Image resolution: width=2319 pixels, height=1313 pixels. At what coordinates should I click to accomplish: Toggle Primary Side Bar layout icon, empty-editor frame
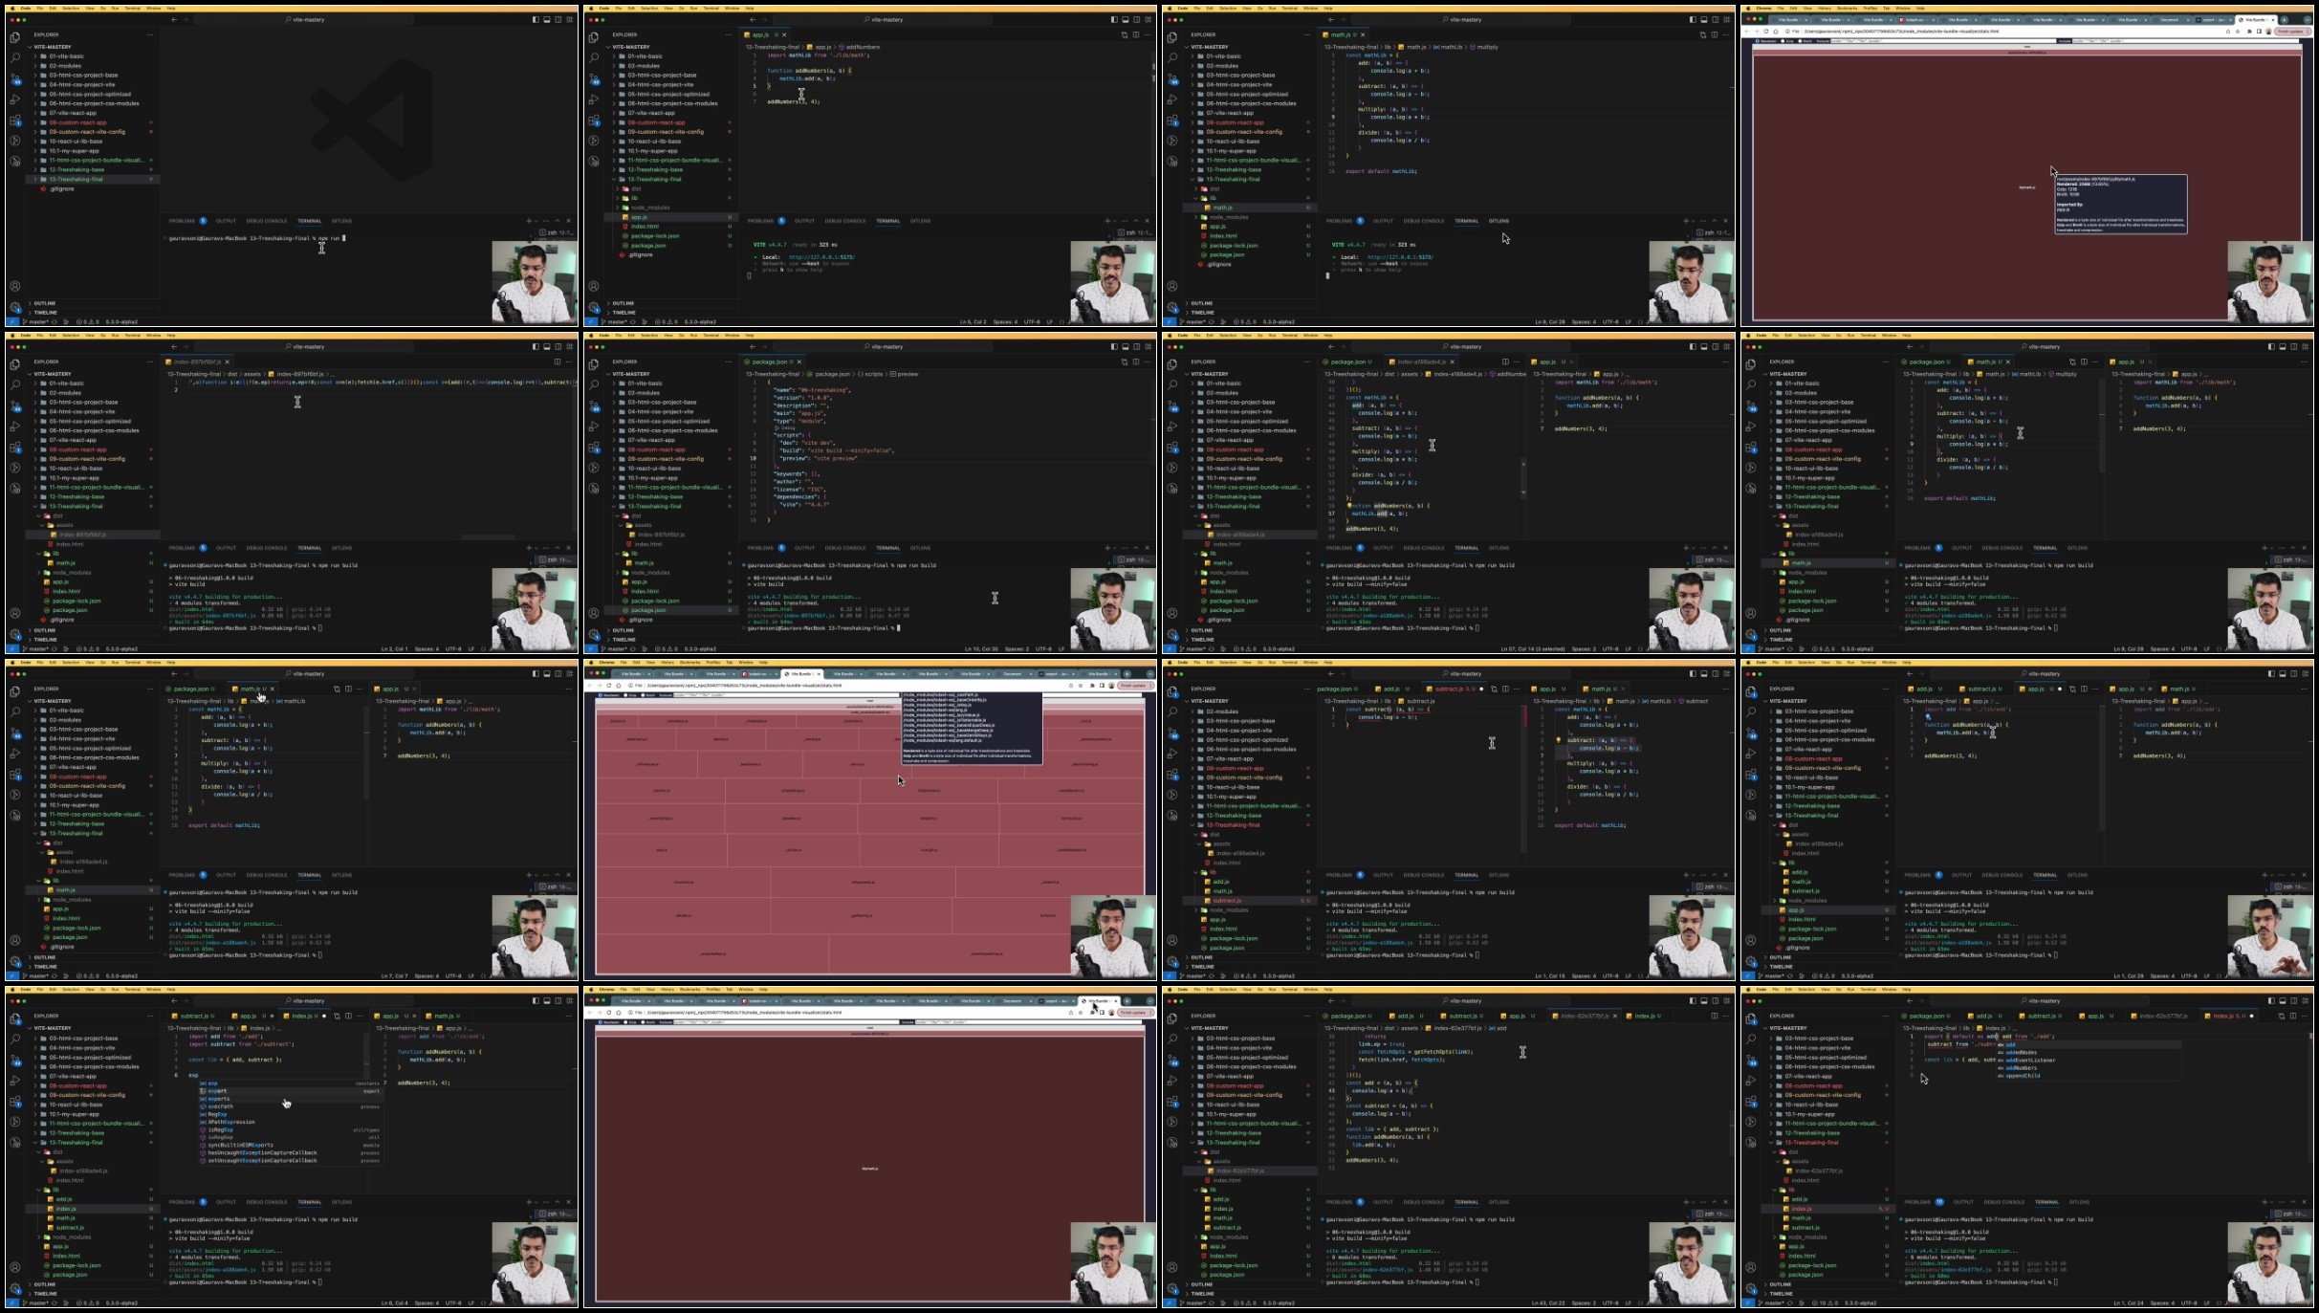pos(536,19)
